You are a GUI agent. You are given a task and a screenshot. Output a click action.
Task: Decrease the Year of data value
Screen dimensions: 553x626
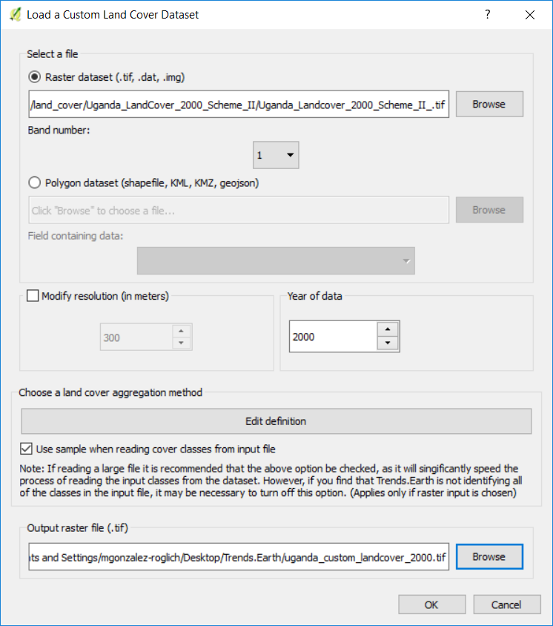[388, 343]
